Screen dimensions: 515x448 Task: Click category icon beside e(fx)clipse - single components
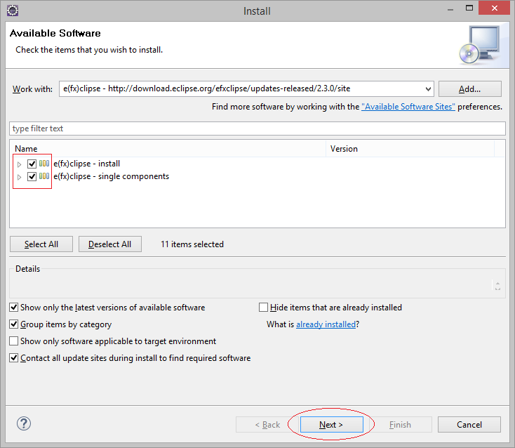click(x=44, y=176)
